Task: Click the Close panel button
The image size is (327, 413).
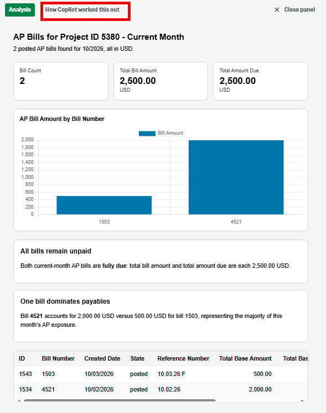Action: [294, 10]
